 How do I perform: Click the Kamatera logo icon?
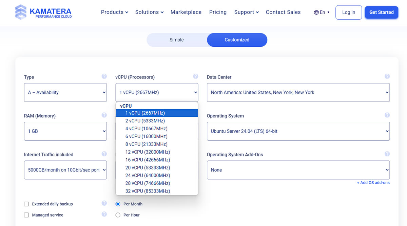point(21,12)
